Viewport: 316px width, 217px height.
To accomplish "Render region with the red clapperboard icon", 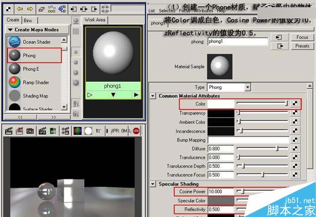I will pos(20,131).
